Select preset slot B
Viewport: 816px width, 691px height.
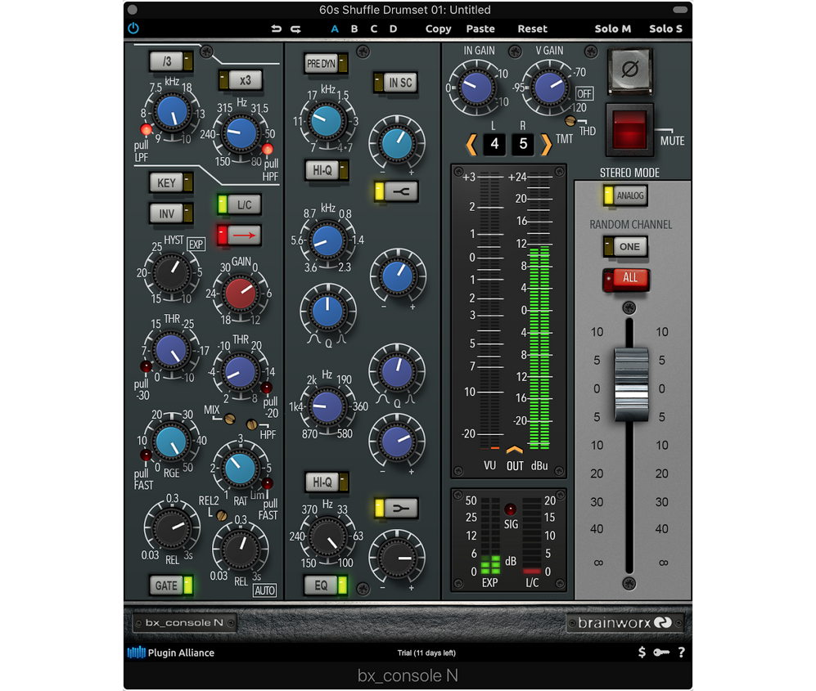(x=354, y=29)
